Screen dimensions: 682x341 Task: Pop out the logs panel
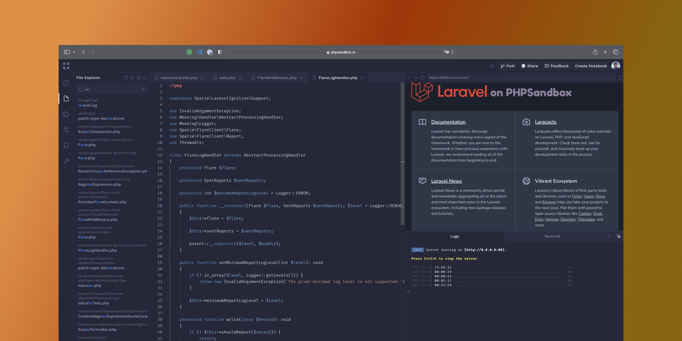click(618, 236)
